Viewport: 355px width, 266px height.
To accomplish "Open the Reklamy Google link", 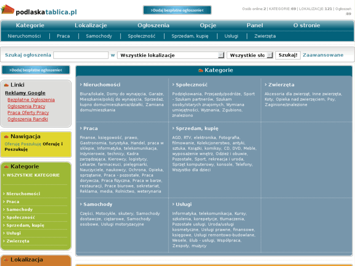I will 25,93.
